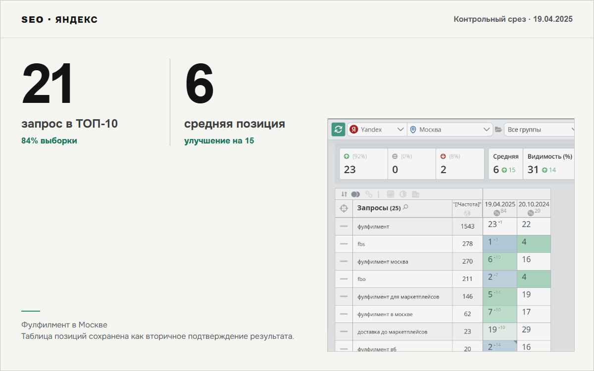The image size is (594, 371).
Task: Click position 23 cell for фулфилмент
Action: point(500,226)
